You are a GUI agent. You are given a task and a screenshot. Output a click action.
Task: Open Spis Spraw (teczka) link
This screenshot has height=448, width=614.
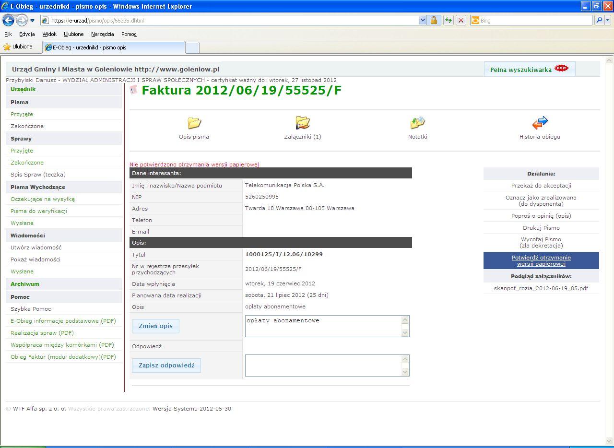38,175
